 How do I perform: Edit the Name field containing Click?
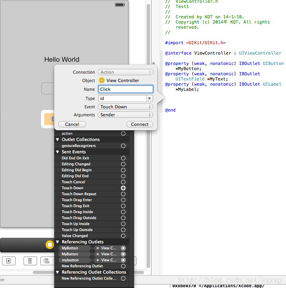(x=126, y=89)
